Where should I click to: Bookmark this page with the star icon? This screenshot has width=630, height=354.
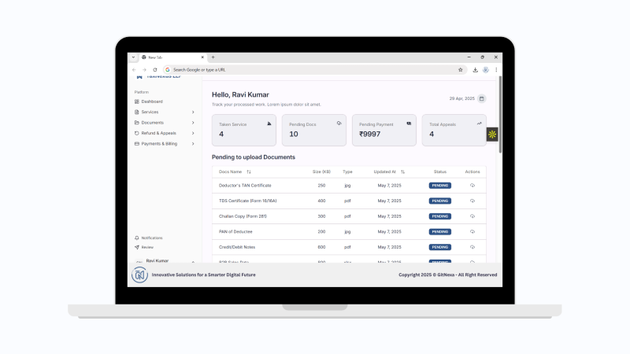tap(461, 69)
